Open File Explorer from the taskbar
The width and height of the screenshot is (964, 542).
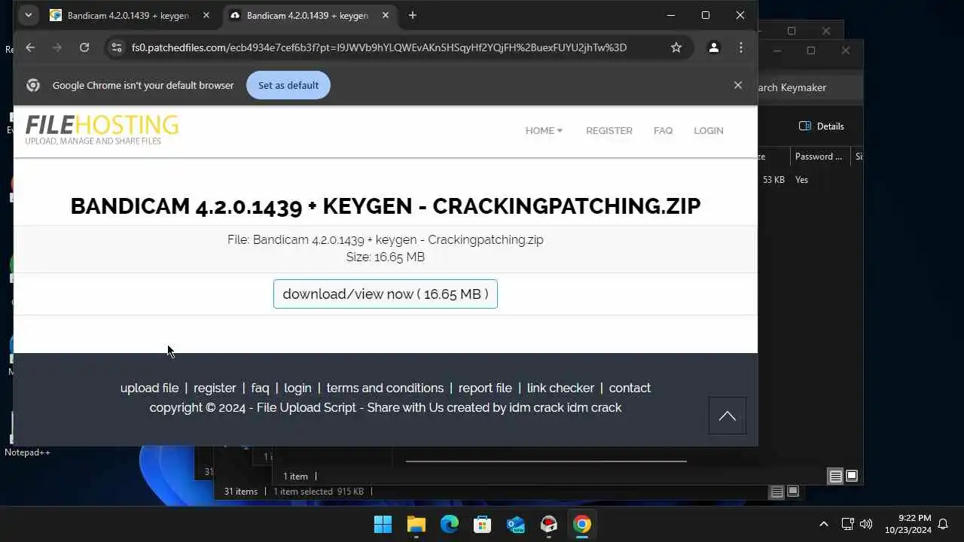click(416, 524)
